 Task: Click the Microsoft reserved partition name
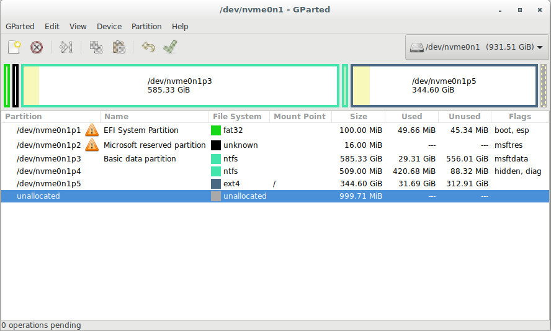(x=155, y=145)
